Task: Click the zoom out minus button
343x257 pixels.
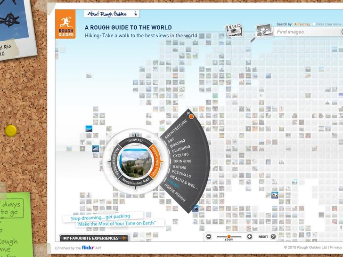Action: click(x=209, y=236)
